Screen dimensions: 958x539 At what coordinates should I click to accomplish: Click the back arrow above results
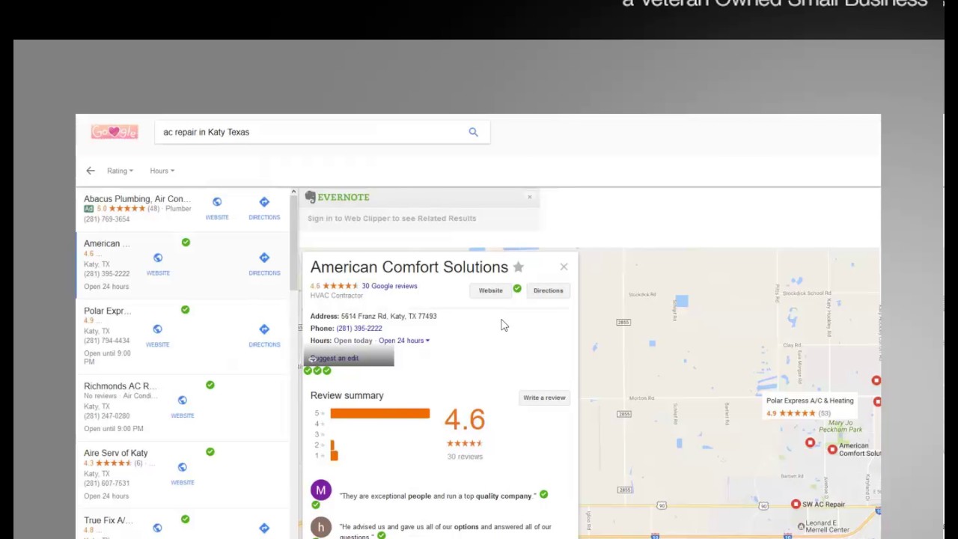click(91, 171)
